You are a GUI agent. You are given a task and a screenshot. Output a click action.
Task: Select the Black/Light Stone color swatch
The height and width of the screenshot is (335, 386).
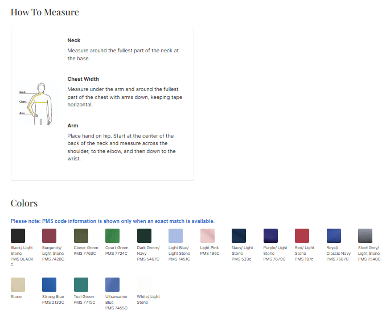[x=18, y=236]
